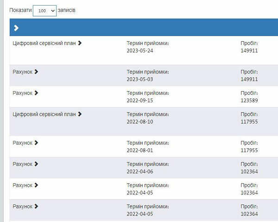This screenshot has width=278, height=222.
Task: Open the records-per-page dropdown showing 100
Action: (44, 11)
